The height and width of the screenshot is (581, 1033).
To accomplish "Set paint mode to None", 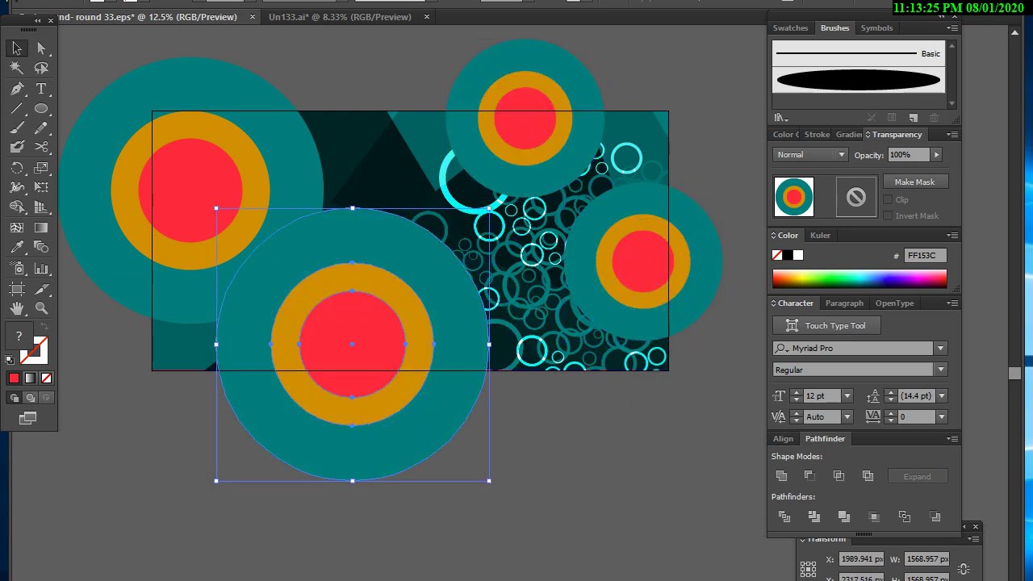I will coord(46,378).
